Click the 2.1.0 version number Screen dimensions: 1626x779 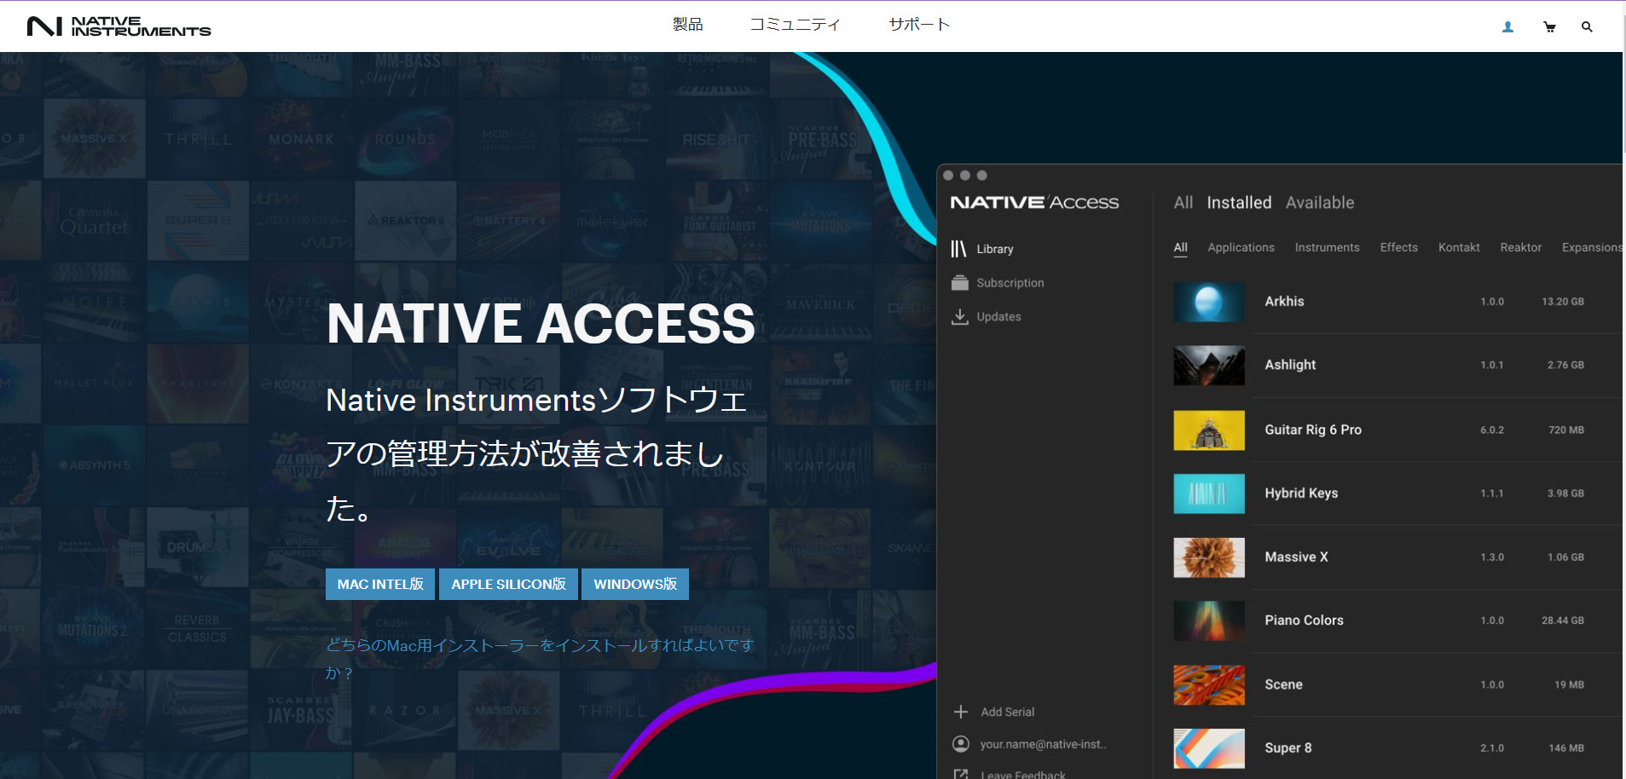coord(1492,748)
